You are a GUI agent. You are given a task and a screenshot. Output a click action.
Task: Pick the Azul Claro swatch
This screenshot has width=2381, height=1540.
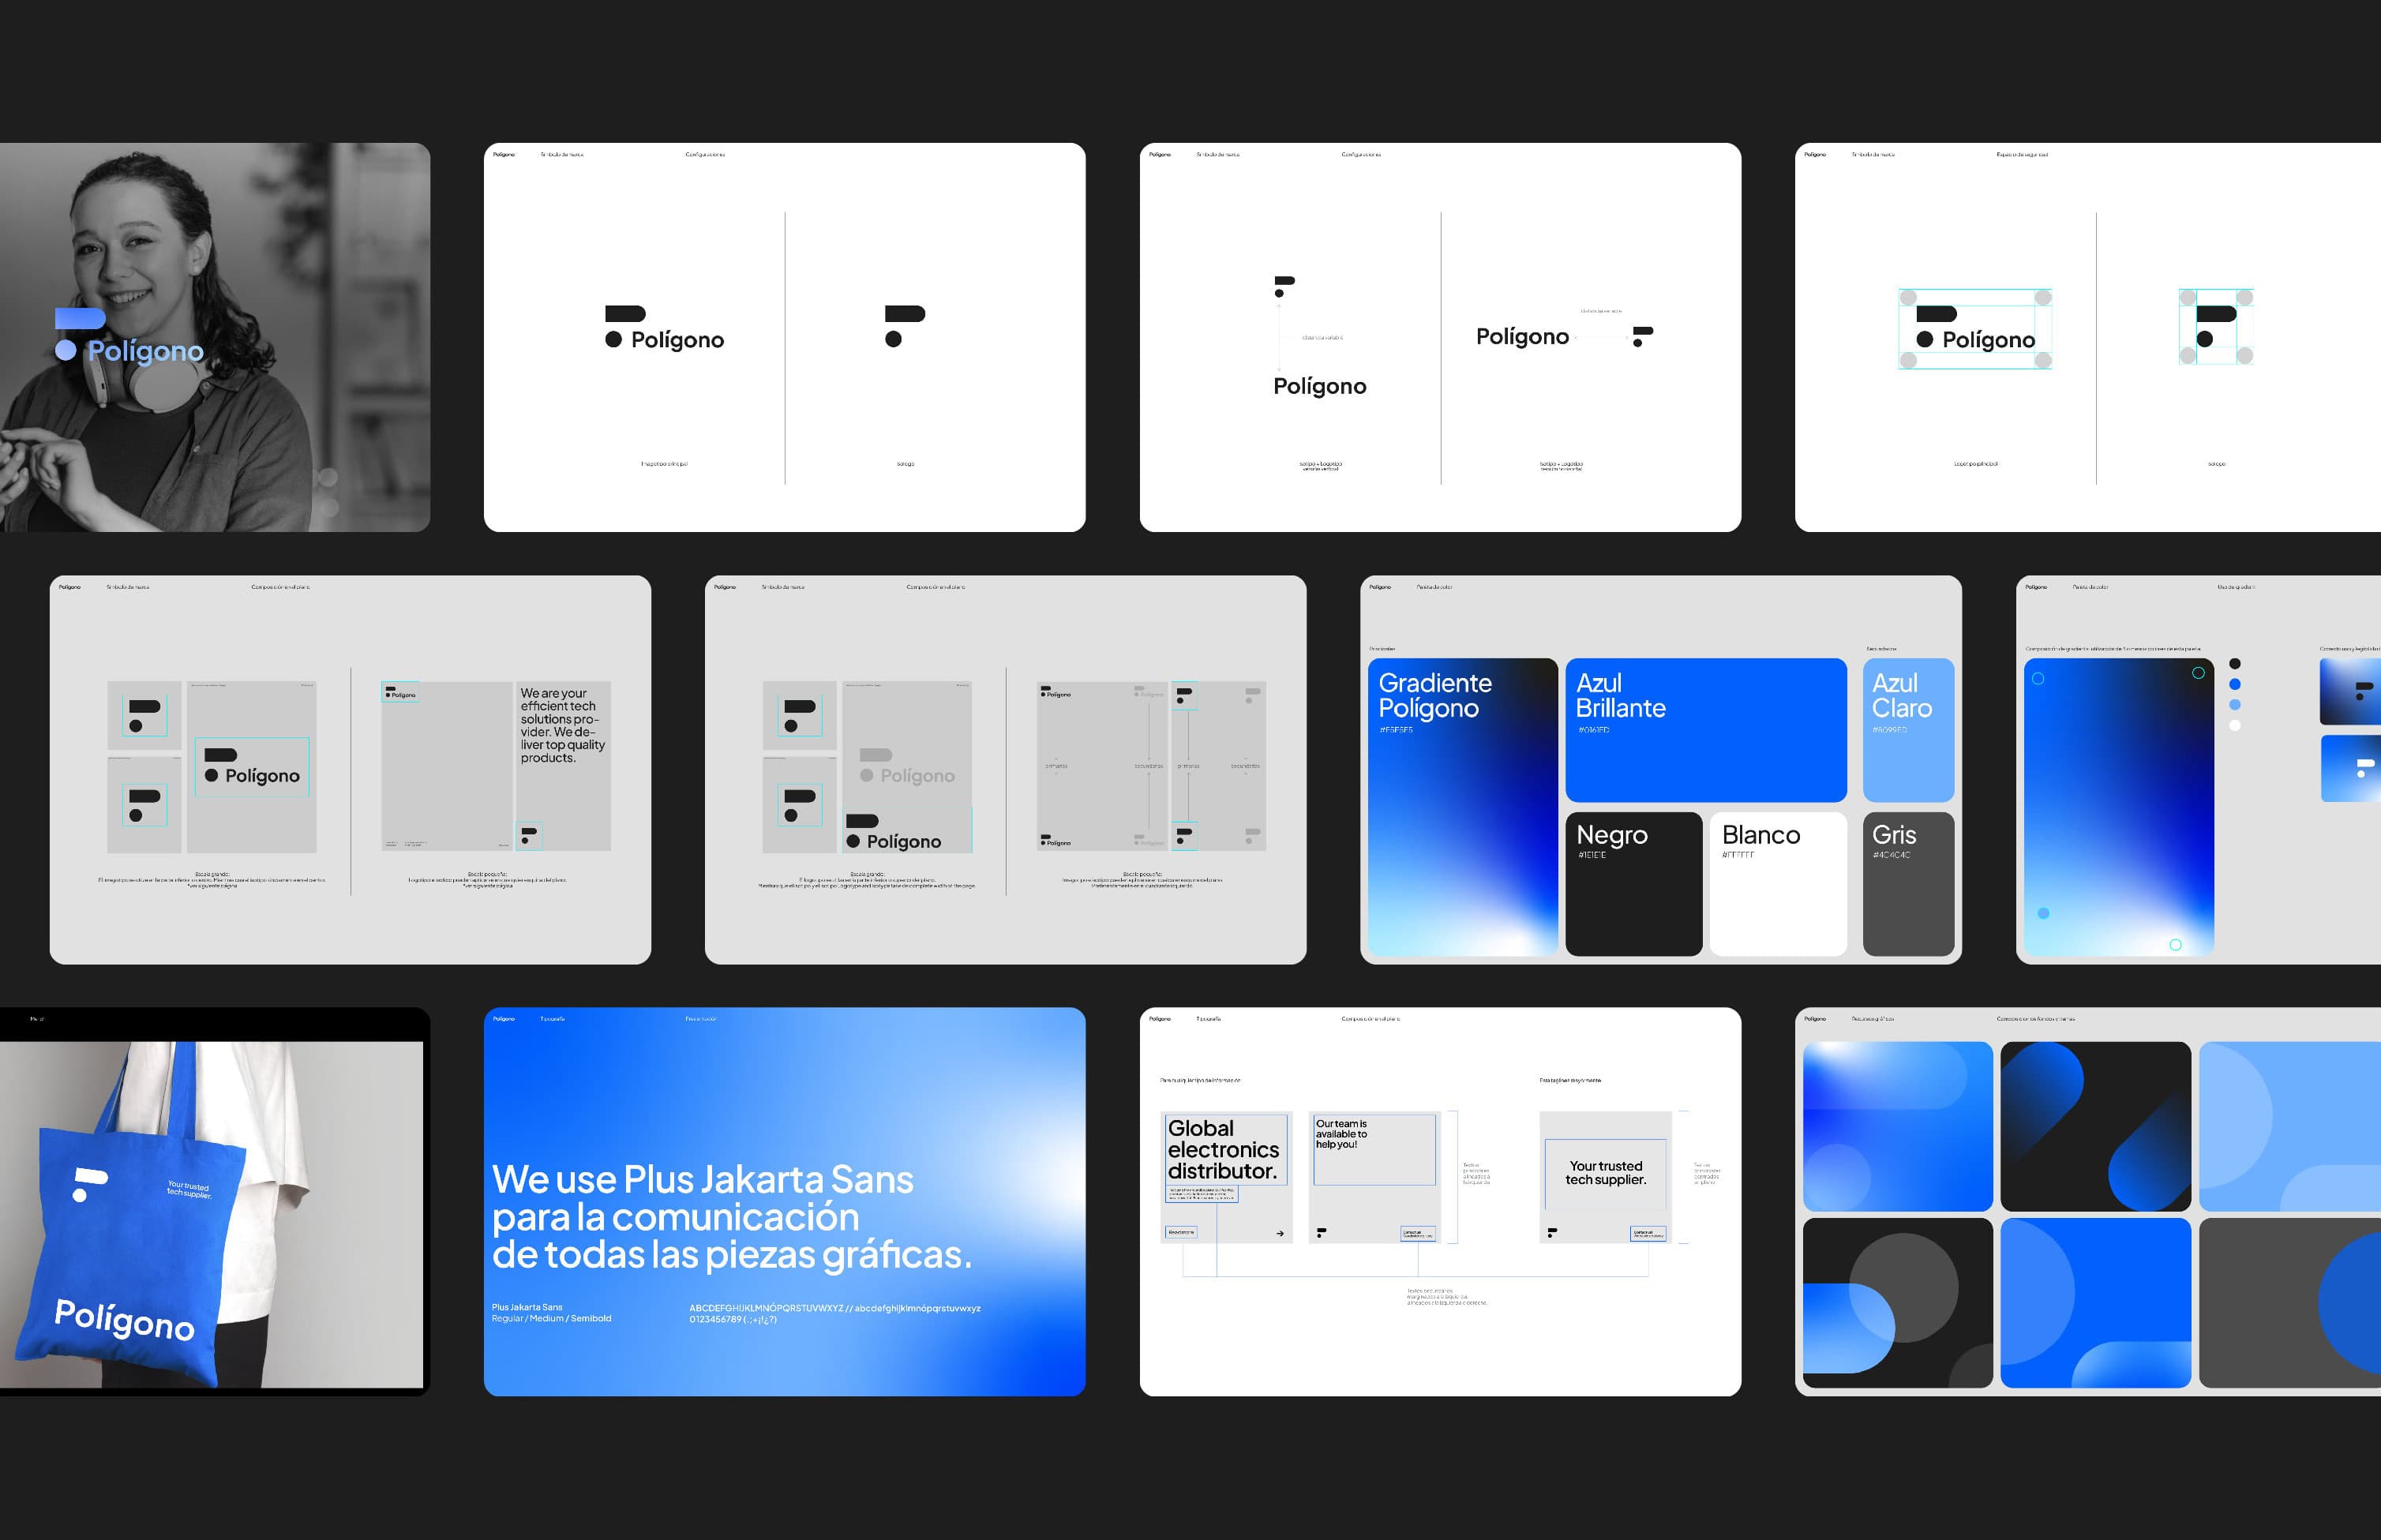(1908, 730)
